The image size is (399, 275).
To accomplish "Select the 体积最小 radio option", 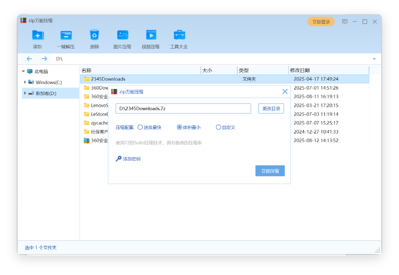I will tap(179, 127).
